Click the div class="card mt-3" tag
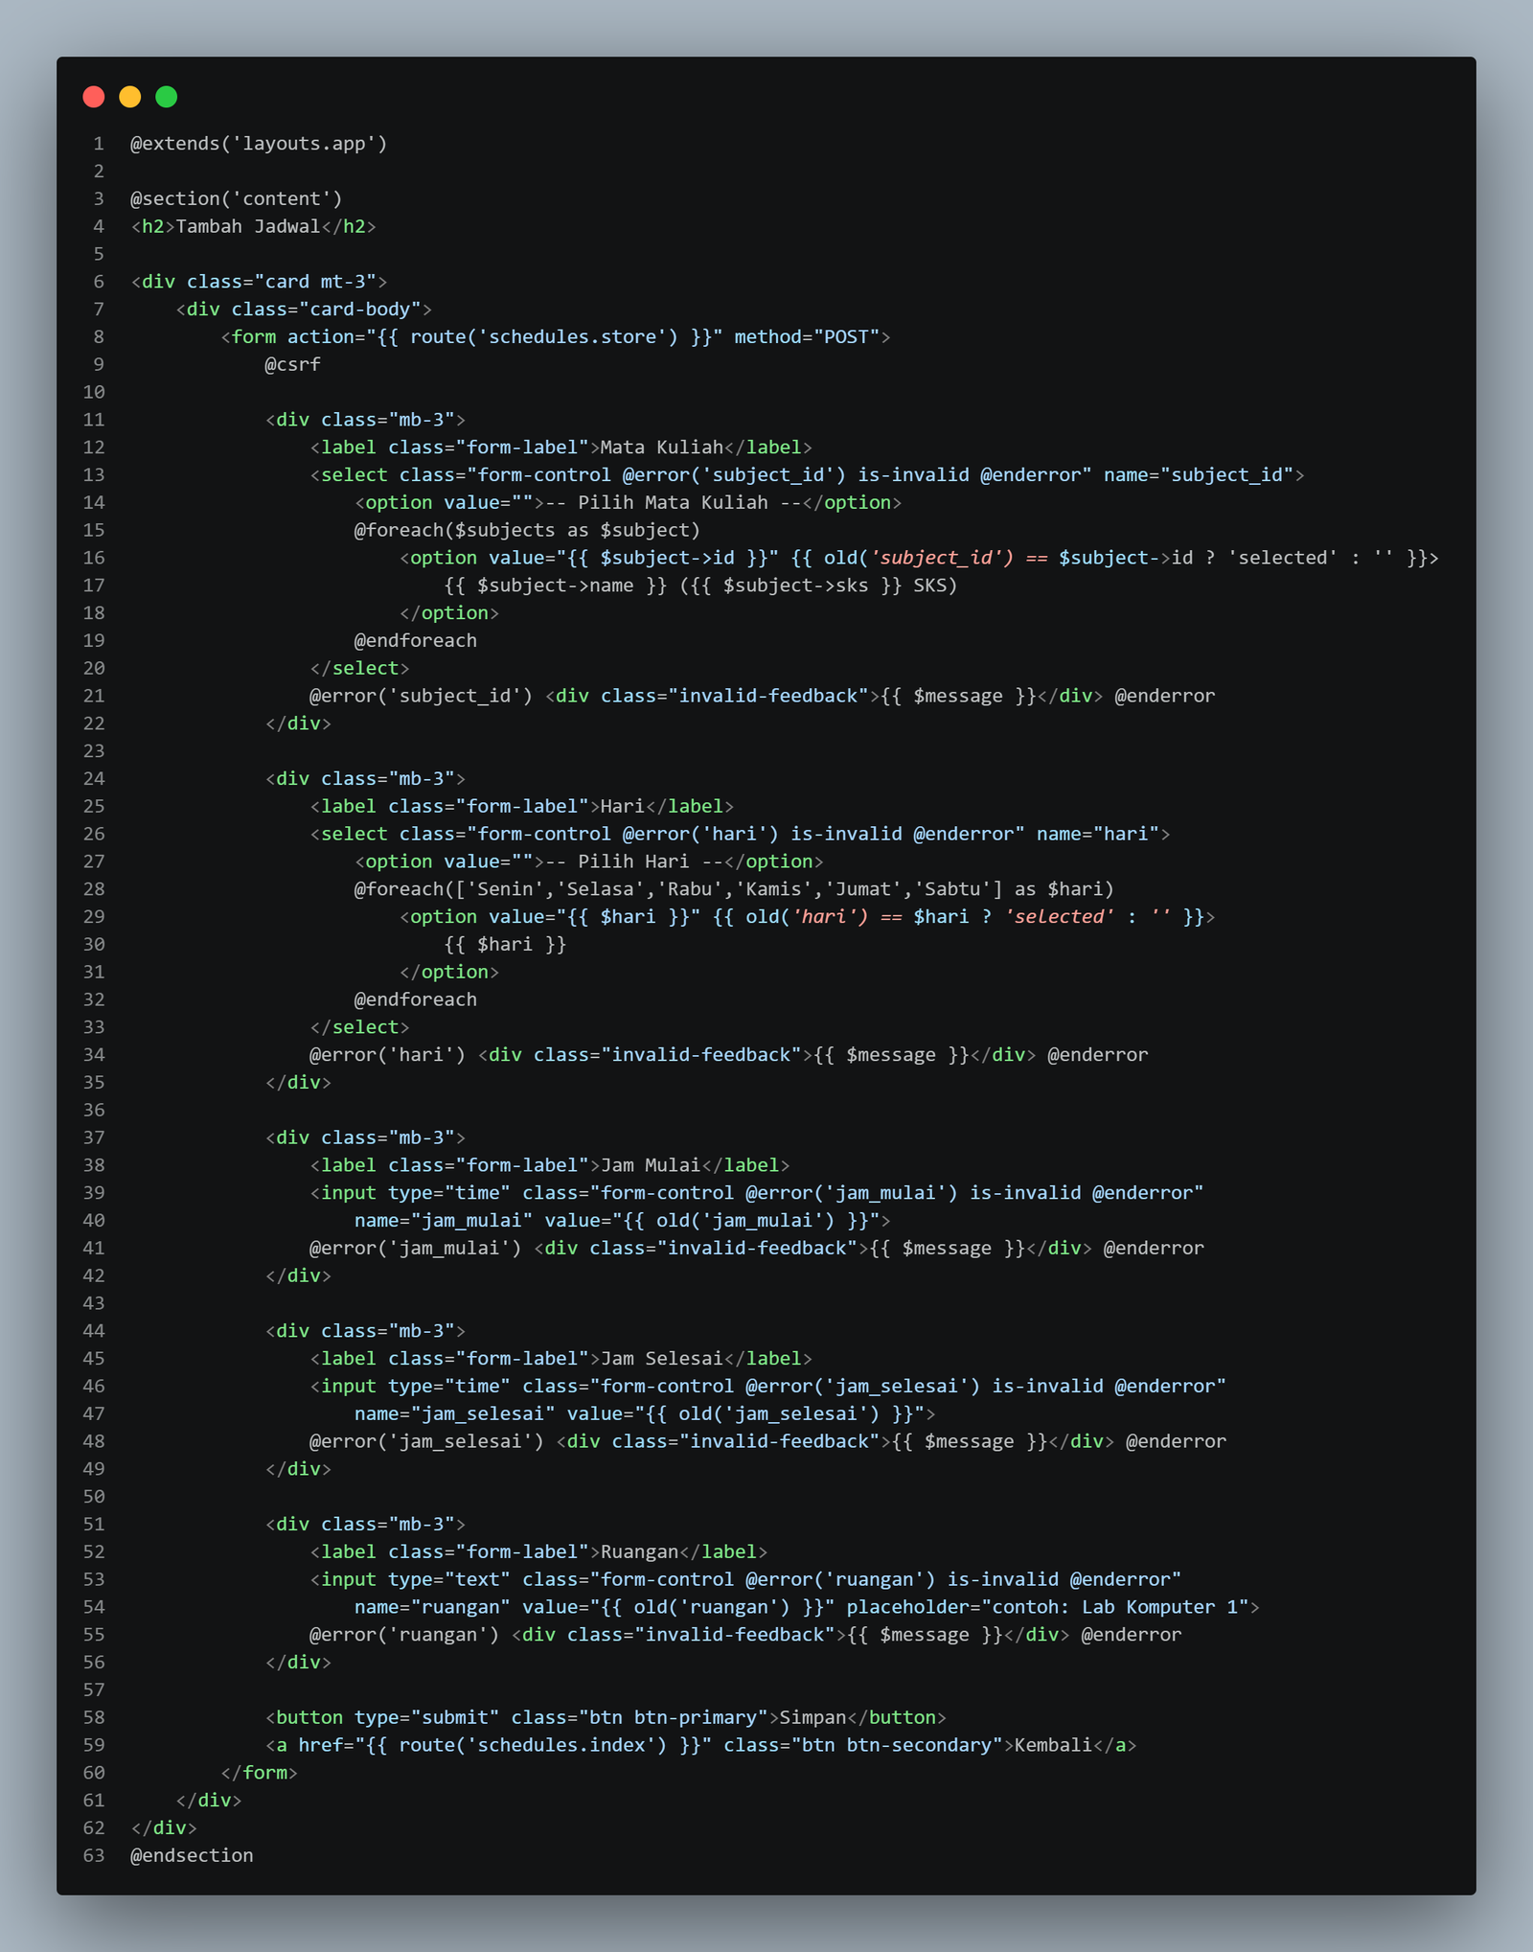 tap(259, 282)
